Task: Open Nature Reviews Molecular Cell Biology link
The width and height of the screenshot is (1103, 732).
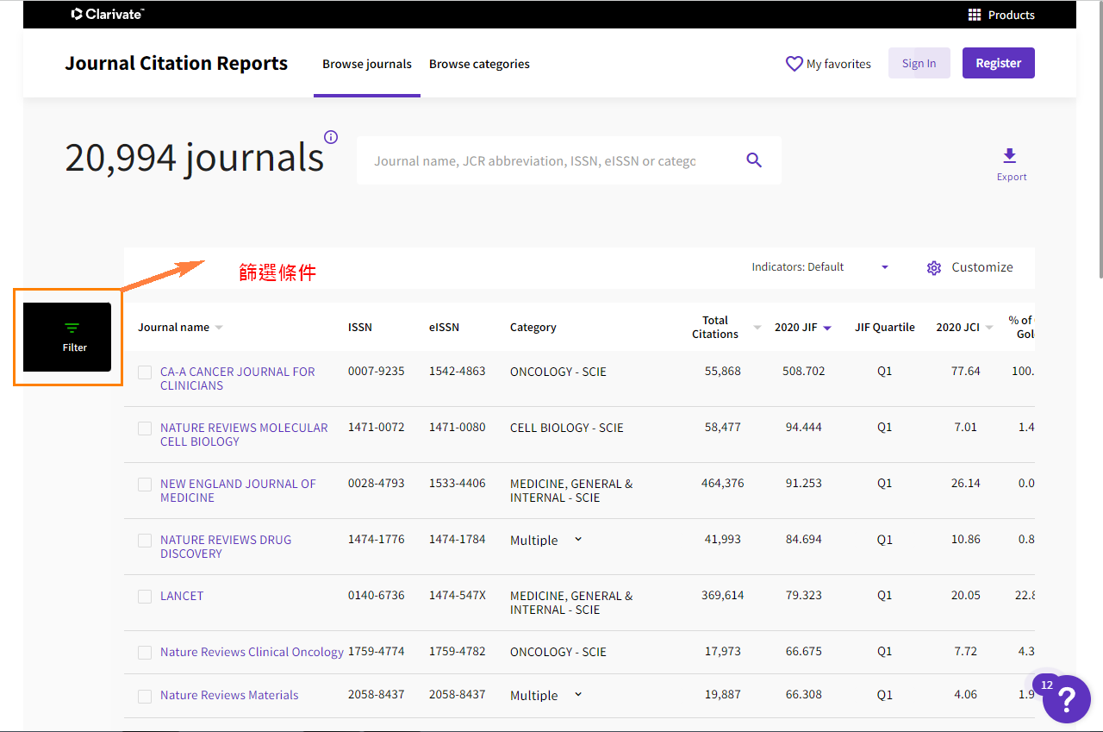Action: 244,435
